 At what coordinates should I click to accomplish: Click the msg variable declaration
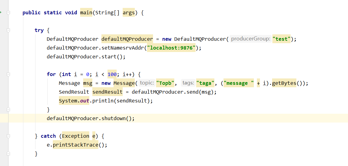(x=88, y=83)
